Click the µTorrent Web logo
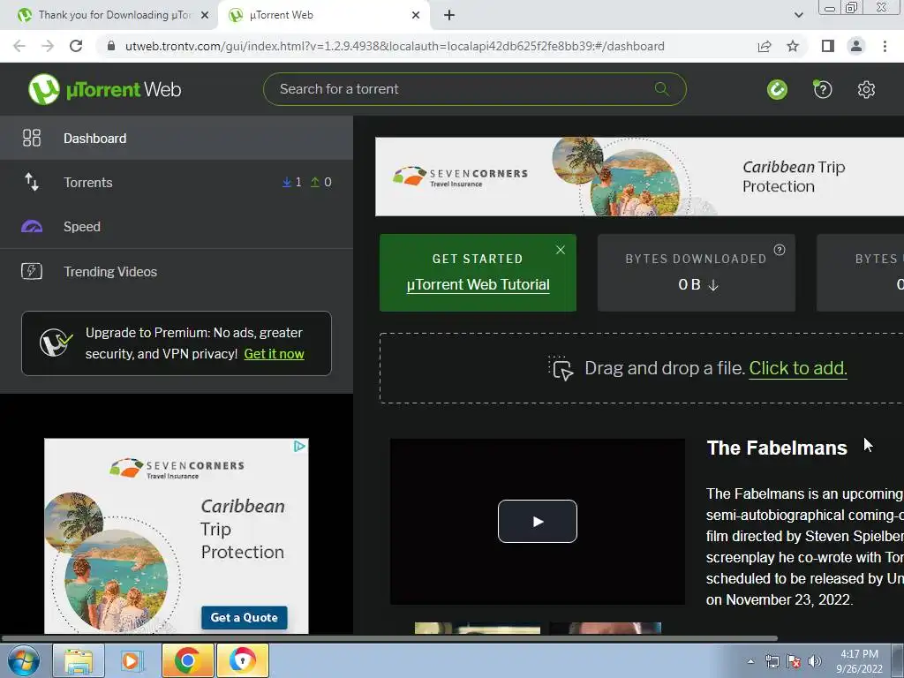This screenshot has height=678, width=904. coord(104,89)
